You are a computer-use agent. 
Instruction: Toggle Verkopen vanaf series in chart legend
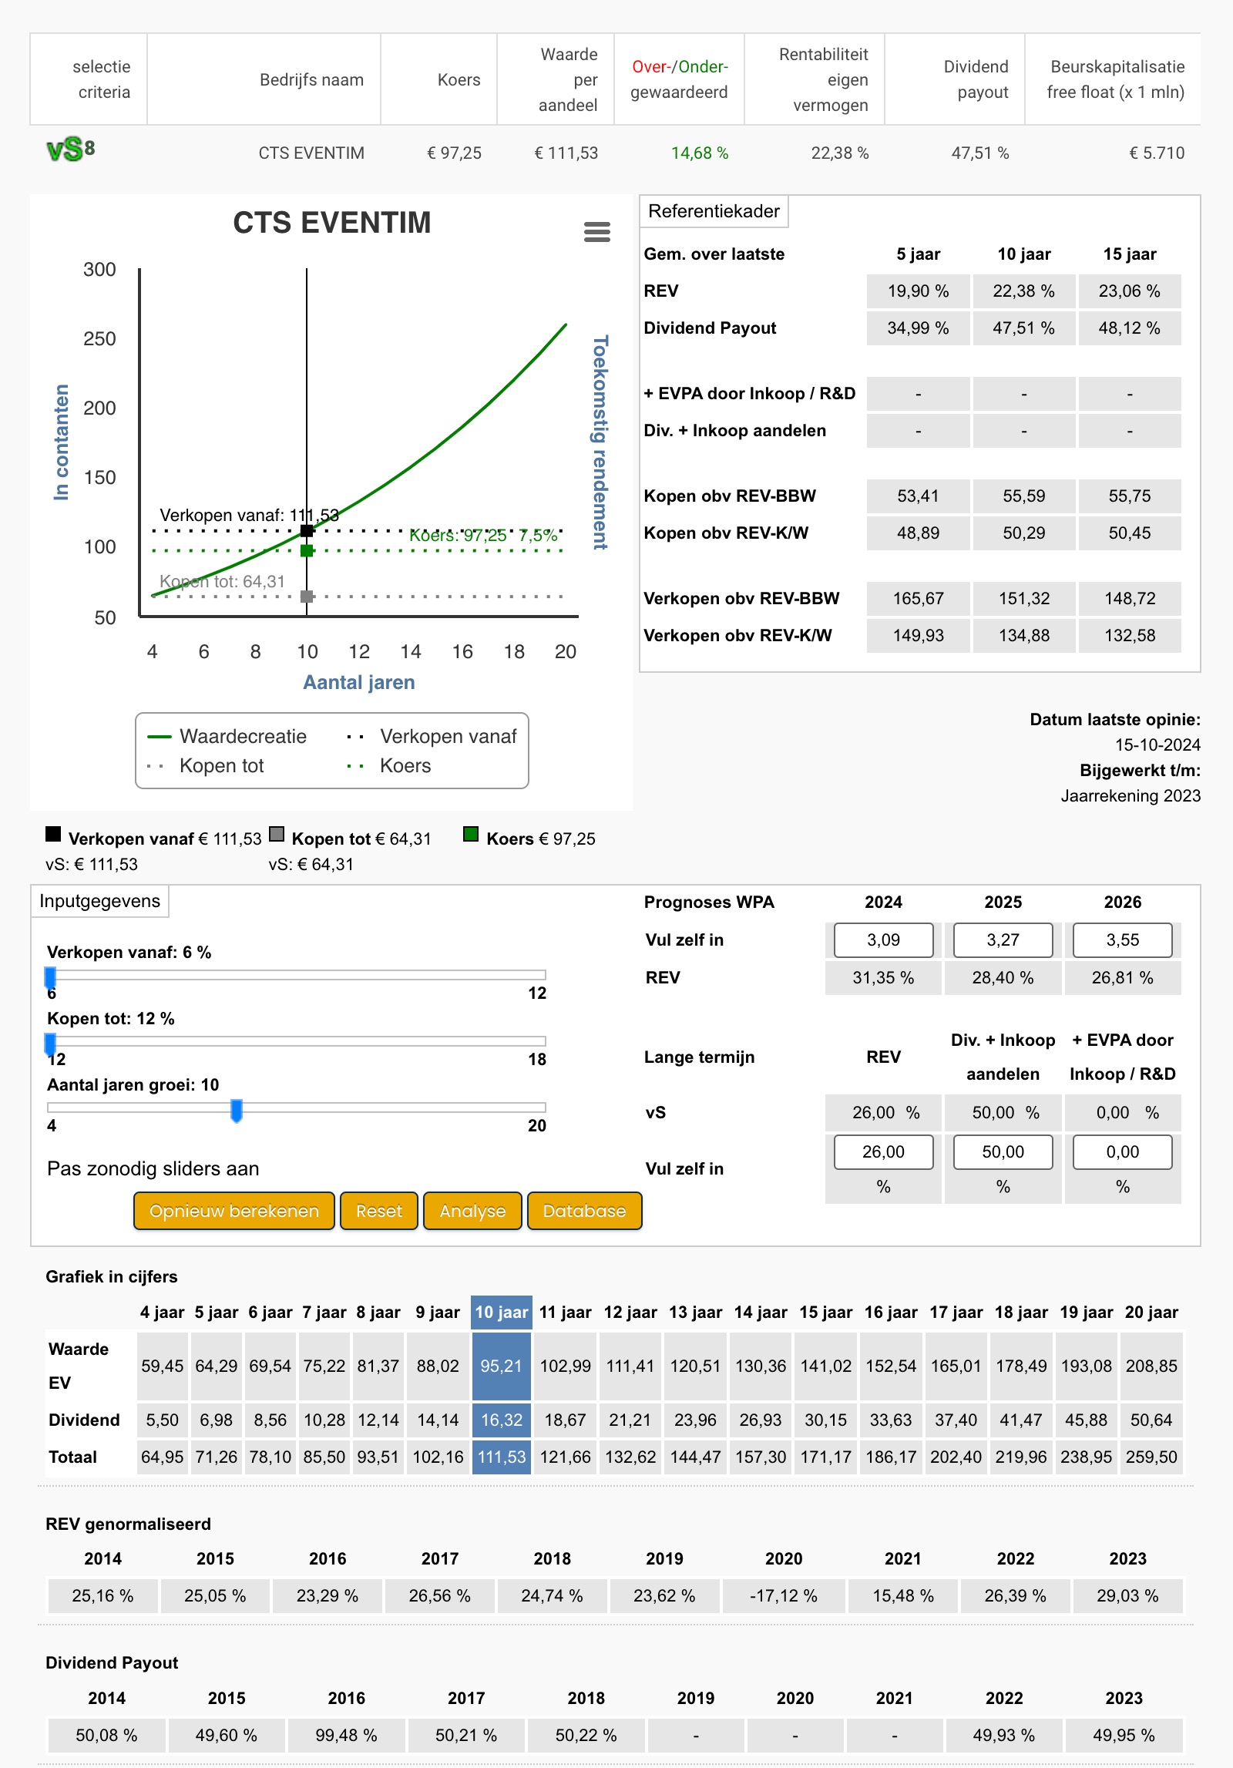click(432, 737)
